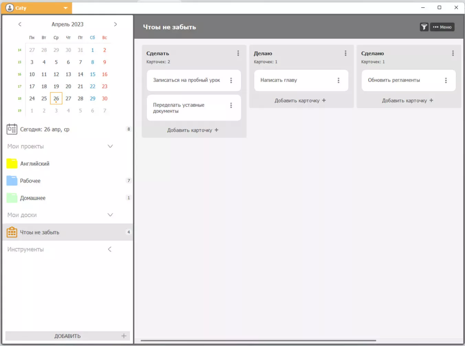The image size is (465, 346).
Task: Add a card to the Делаю column
Action: pos(300,100)
